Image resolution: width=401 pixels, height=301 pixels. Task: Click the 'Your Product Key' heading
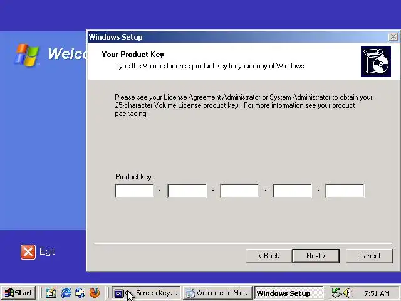(x=132, y=55)
